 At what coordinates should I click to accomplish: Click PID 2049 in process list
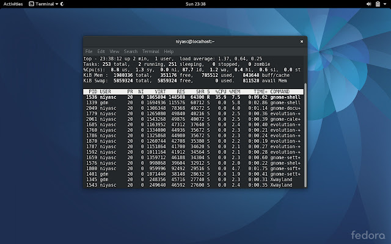tap(92, 108)
